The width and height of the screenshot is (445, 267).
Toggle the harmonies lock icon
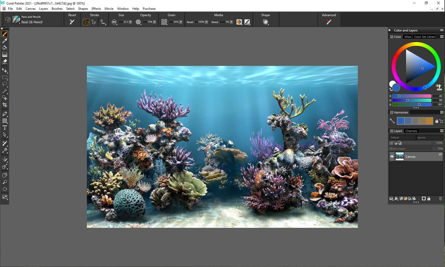(x=437, y=121)
